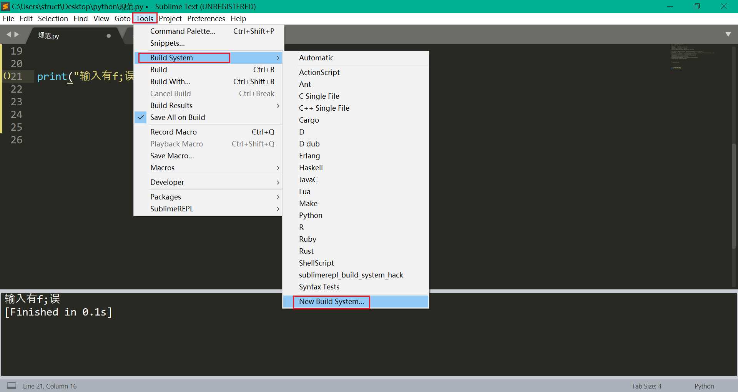Select Ruby build system
The height and width of the screenshot is (392, 738).
(x=356, y=239)
